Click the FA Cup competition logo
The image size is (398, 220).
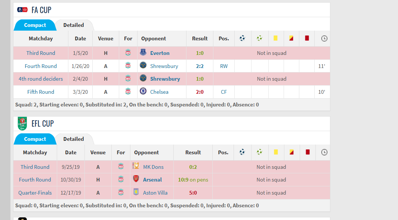22,10
